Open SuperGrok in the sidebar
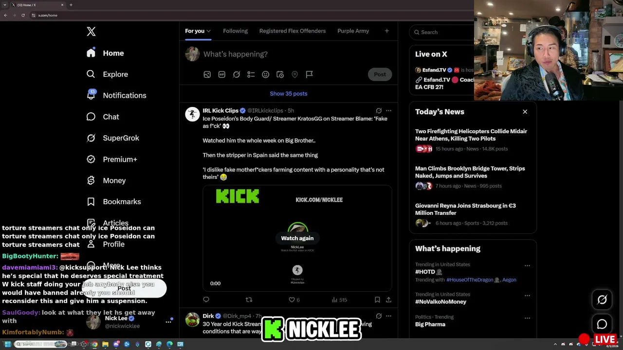 tap(113, 138)
